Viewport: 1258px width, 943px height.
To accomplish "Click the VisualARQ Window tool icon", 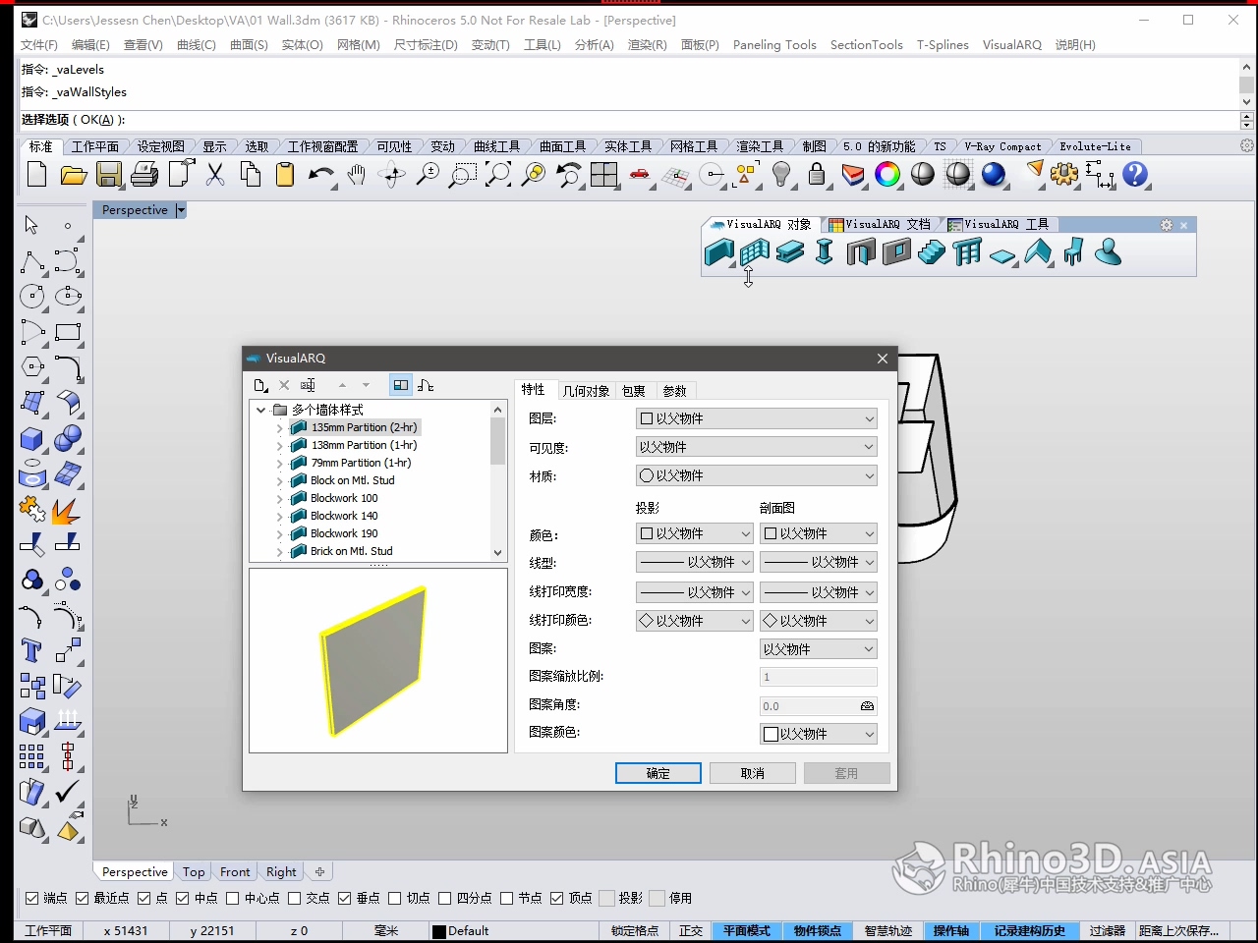I will [x=896, y=252].
